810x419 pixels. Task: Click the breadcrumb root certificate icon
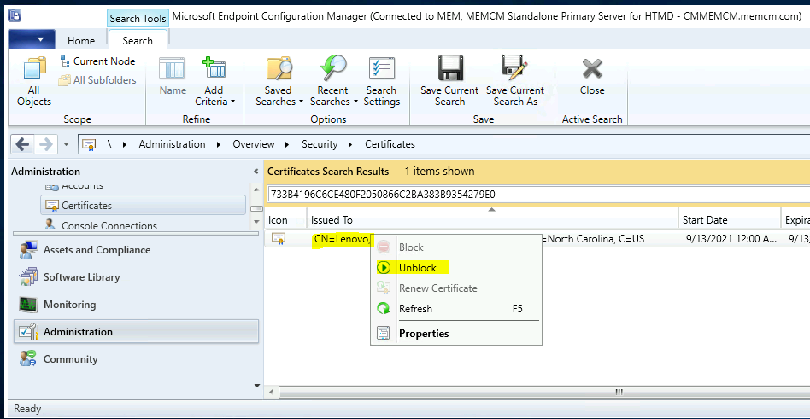coord(89,144)
